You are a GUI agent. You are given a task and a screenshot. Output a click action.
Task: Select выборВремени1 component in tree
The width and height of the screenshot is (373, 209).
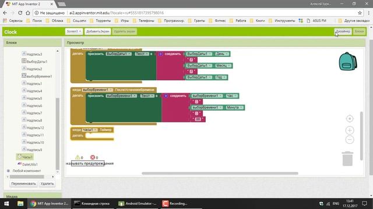pyautogui.click(x=37, y=76)
